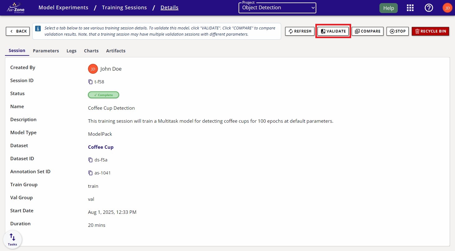Copy the Annotation Set ID as-1041
The width and height of the screenshot is (455, 251).
click(91, 173)
